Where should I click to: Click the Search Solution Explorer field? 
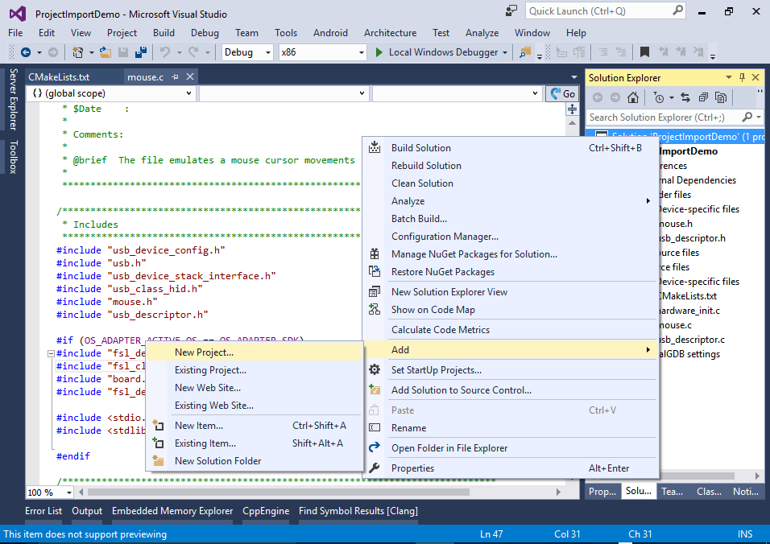[663, 117]
